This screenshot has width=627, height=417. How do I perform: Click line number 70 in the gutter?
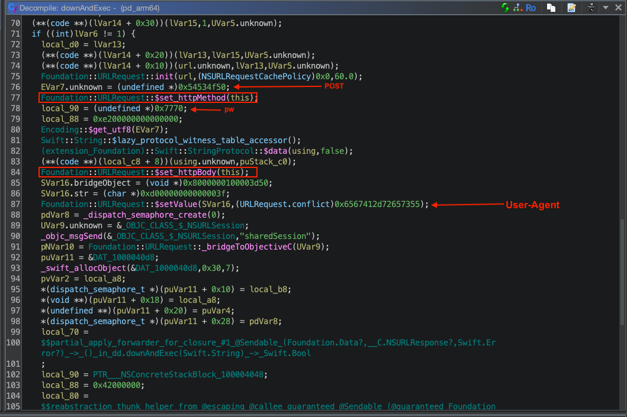pos(15,23)
